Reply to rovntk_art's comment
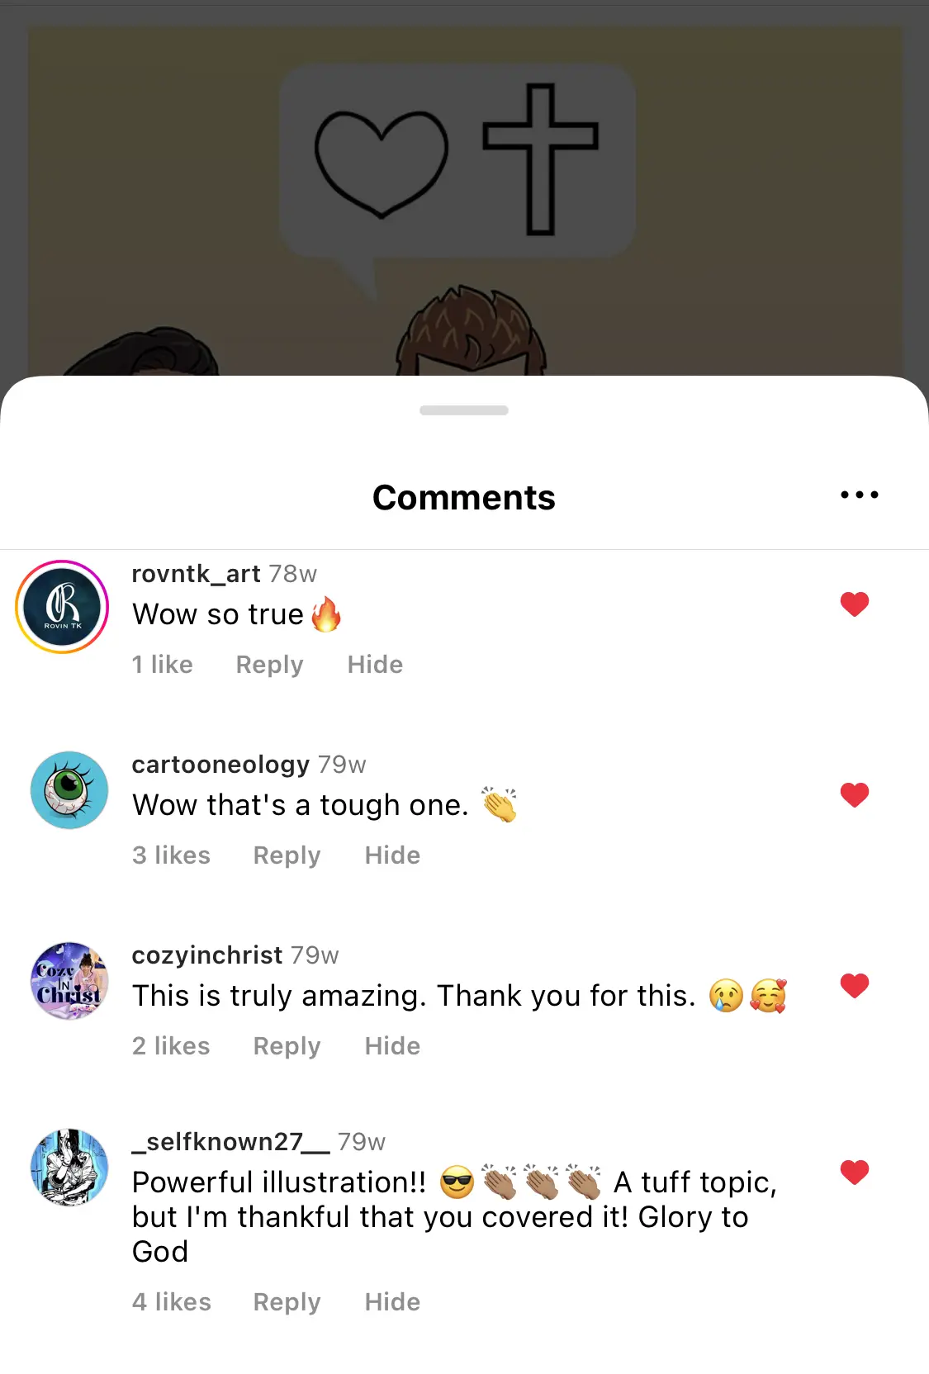 point(269,665)
